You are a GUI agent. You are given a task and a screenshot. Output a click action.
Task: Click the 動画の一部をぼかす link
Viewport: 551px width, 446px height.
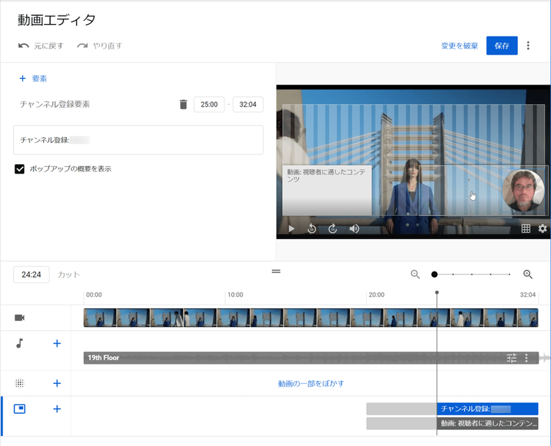point(311,384)
